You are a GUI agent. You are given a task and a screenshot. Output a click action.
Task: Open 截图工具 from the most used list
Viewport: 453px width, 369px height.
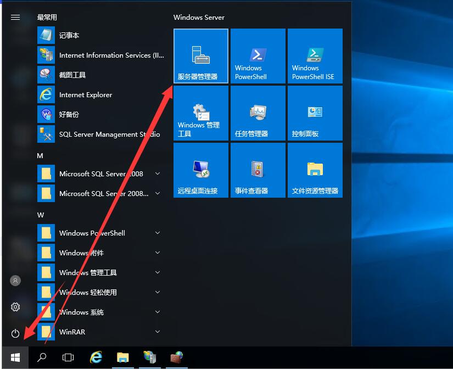click(101, 75)
